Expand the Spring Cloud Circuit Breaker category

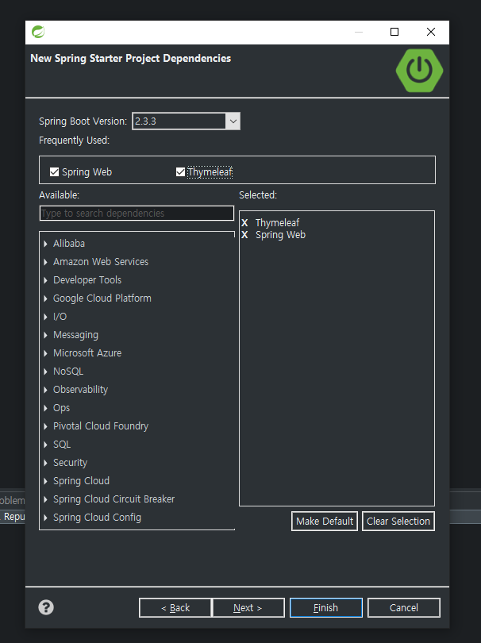45,499
